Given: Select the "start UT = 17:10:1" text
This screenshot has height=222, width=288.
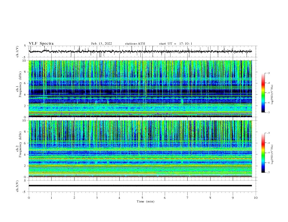Looking at the screenshot, I should click(x=176, y=44).
